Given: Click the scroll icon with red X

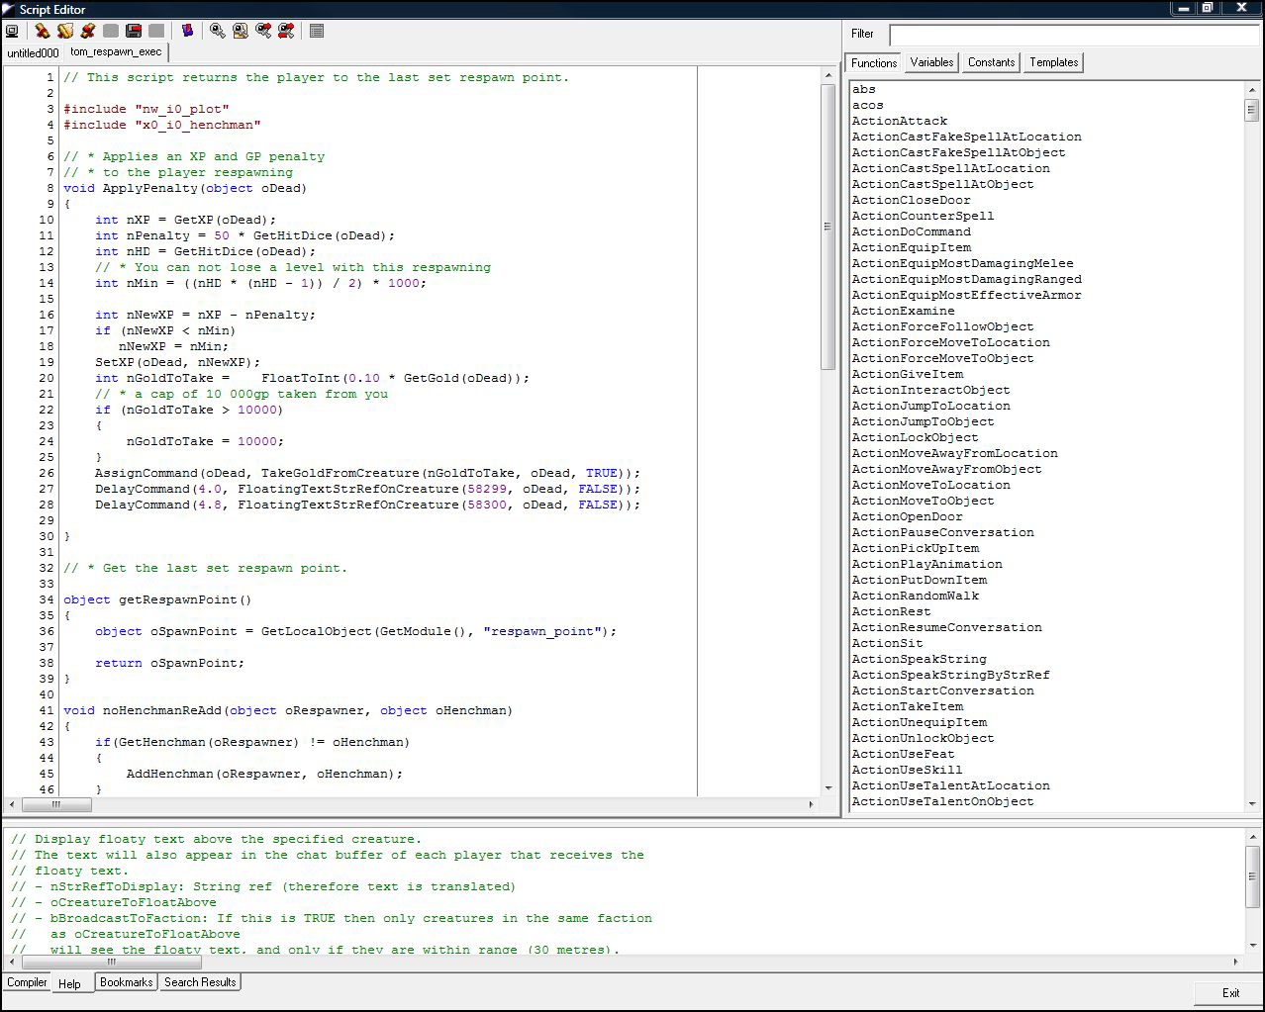Looking at the screenshot, I should tap(88, 32).
